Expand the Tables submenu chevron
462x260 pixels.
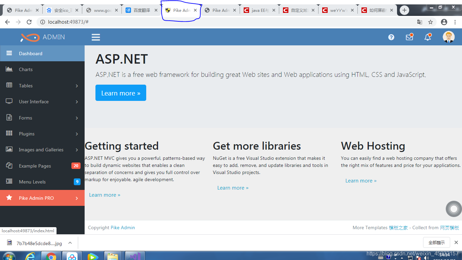(77, 86)
